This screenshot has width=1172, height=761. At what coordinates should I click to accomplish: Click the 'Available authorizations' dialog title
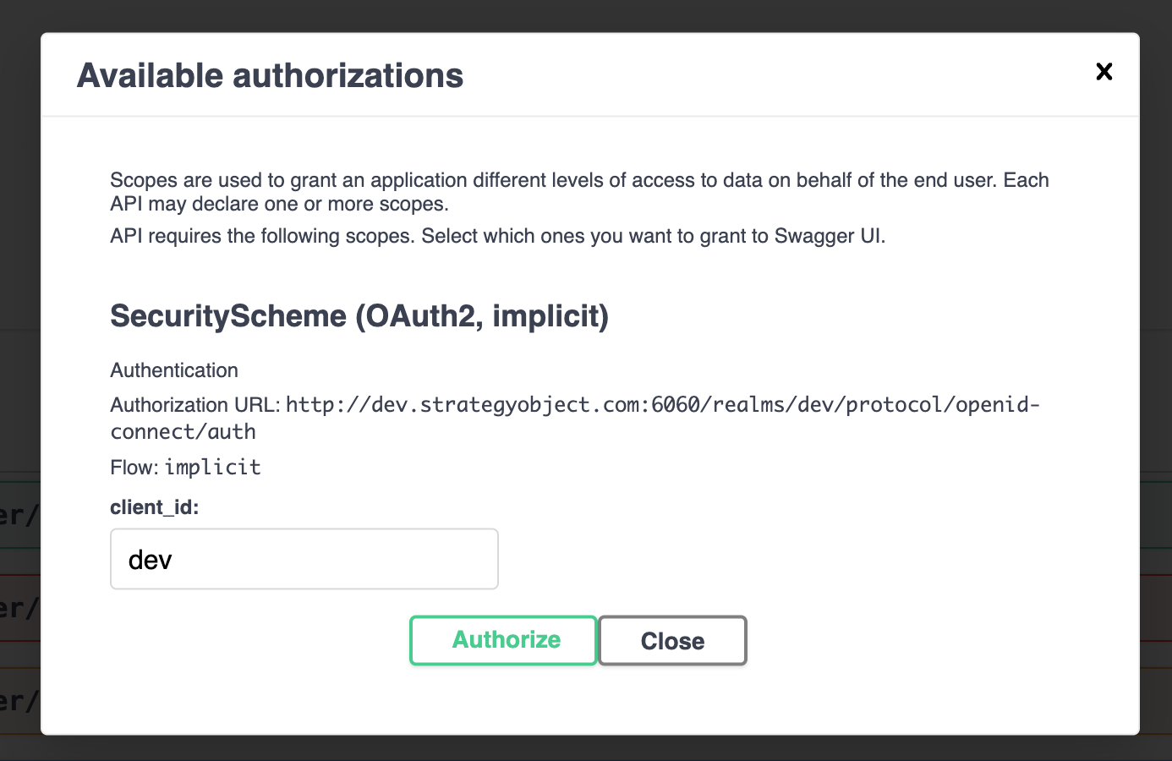[x=270, y=76]
